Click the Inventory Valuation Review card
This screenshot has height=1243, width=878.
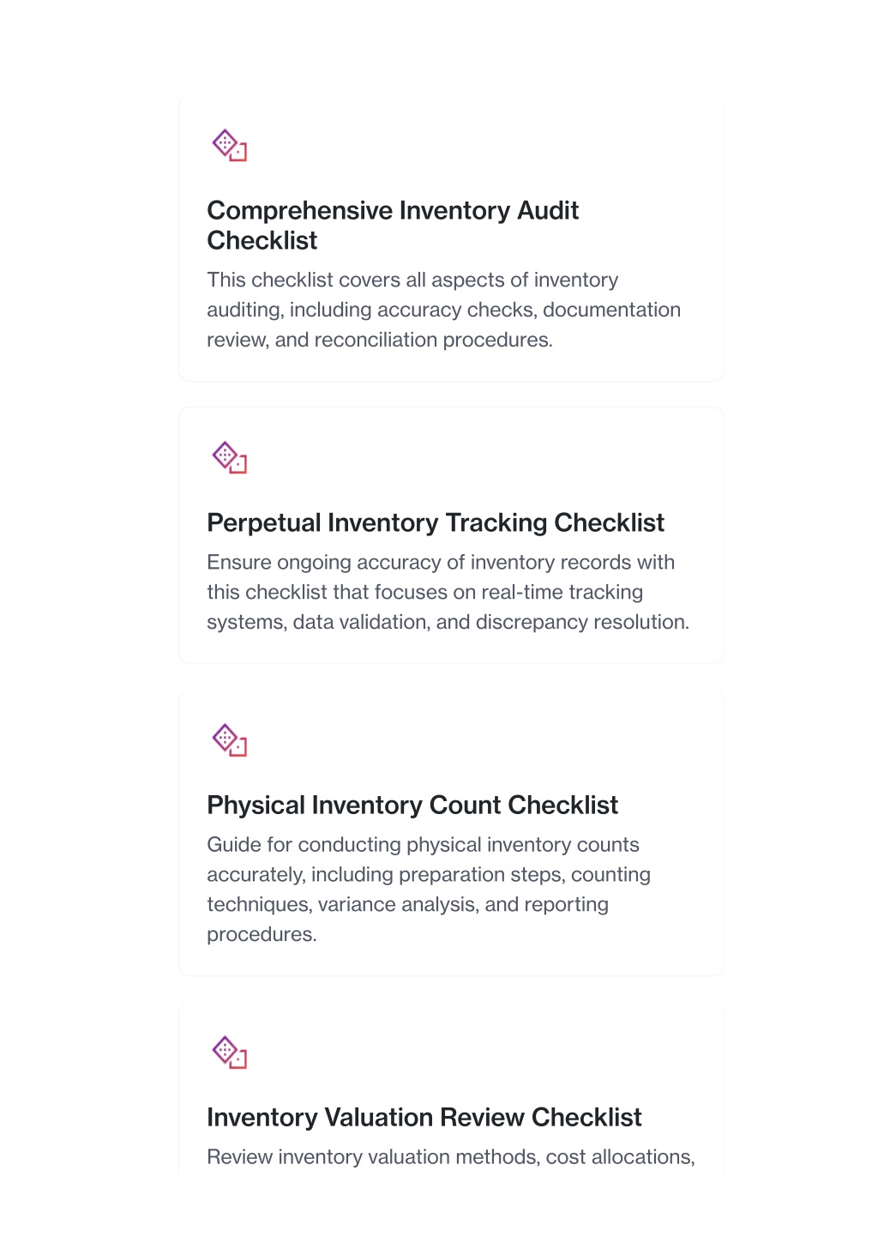(x=451, y=1088)
